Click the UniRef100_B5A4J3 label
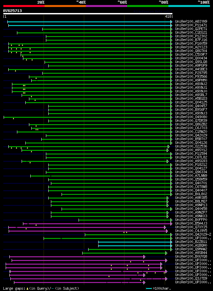Screen dimensions: 213x291 point(191,224)
